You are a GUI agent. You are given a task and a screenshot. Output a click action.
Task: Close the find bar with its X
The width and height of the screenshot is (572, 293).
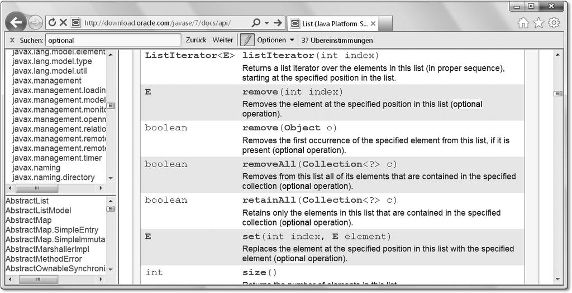point(12,41)
